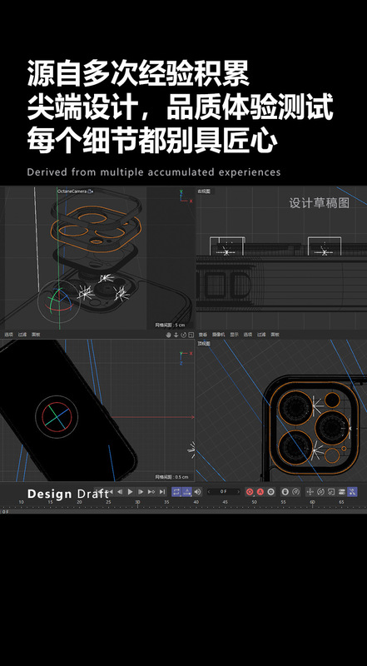Go to end frame button
Screen dimensions: 367x666
(x=161, y=492)
